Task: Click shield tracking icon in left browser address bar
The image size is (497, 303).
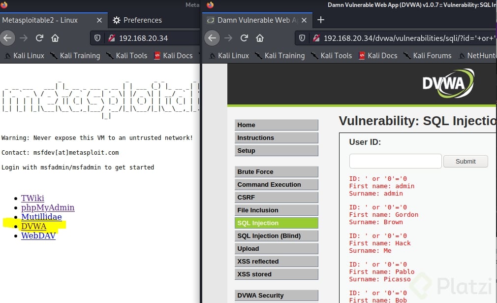Action: pyautogui.click(x=97, y=38)
